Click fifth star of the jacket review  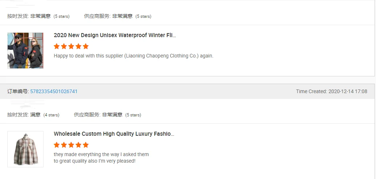tap(86, 46)
